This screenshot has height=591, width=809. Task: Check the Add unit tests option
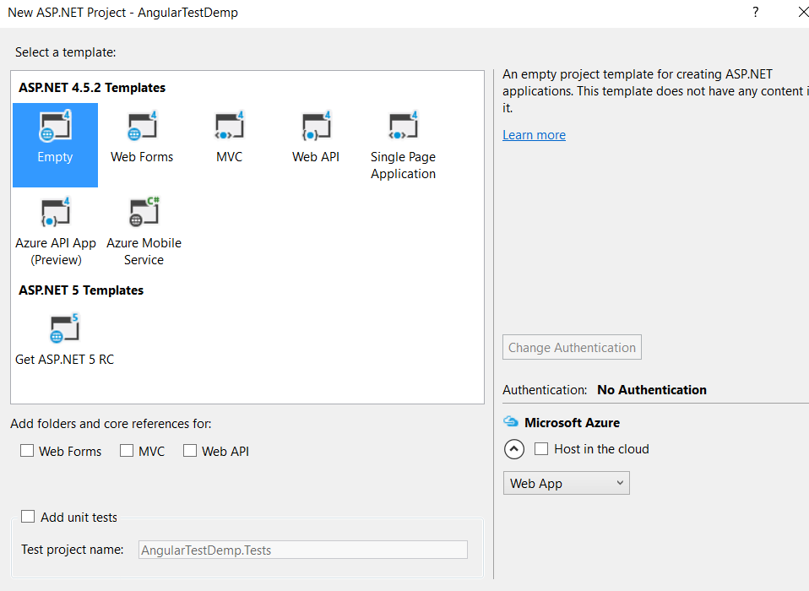tap(28, 517)
